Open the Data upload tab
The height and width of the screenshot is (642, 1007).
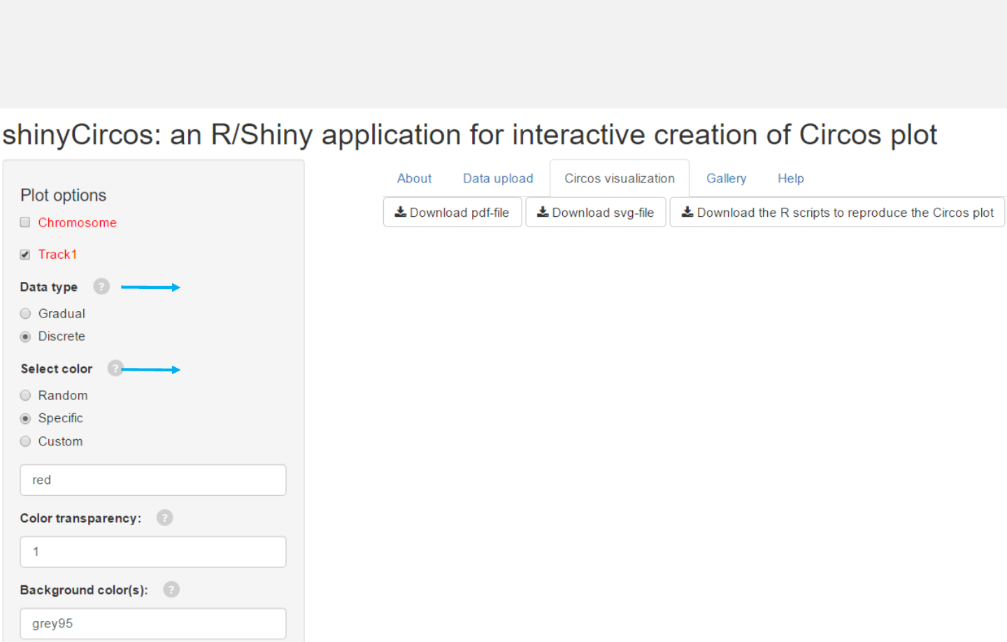(x=498, y=178)
